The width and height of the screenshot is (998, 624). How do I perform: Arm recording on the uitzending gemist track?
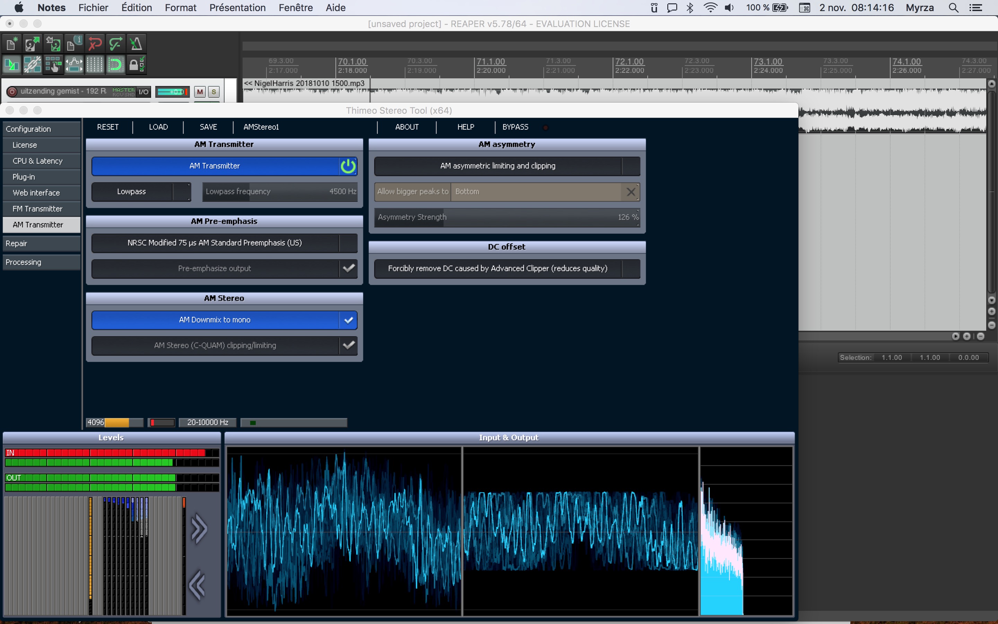click(12, 91)
